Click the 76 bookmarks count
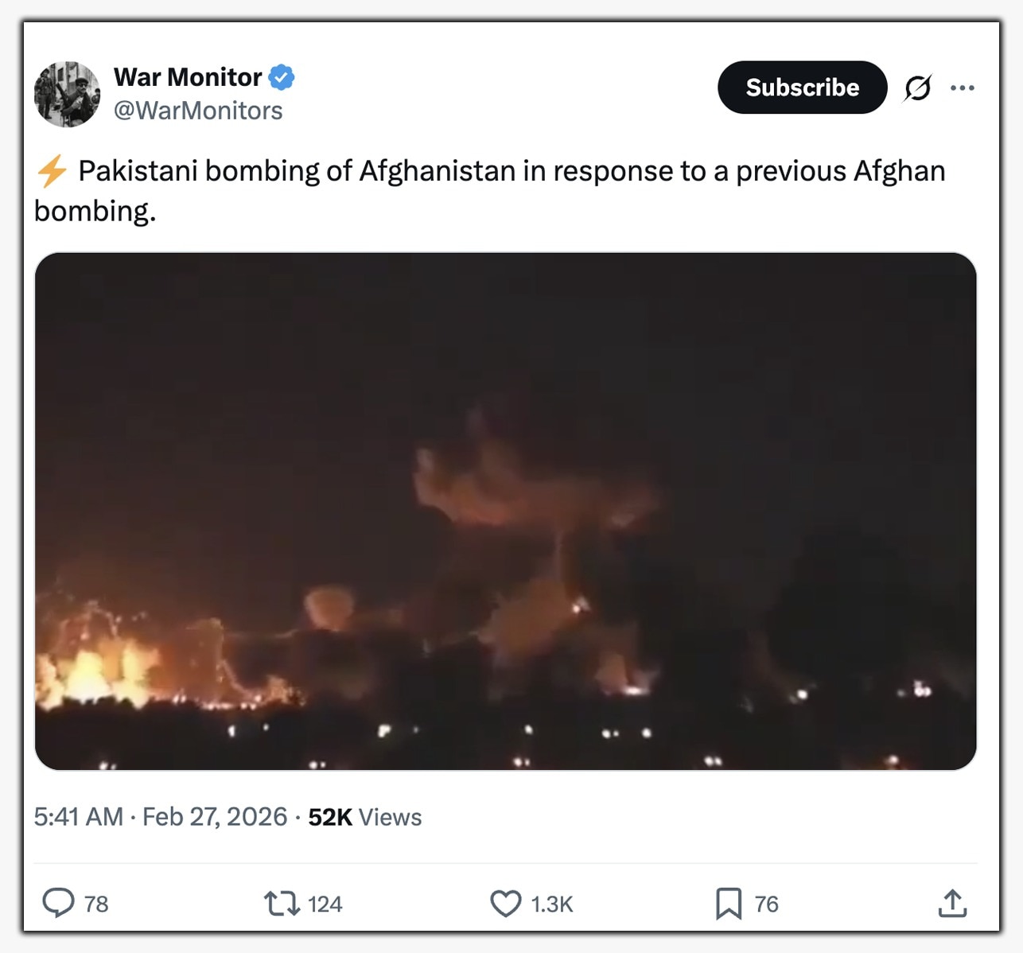The image size is (1023, 953). pos(766,904)
